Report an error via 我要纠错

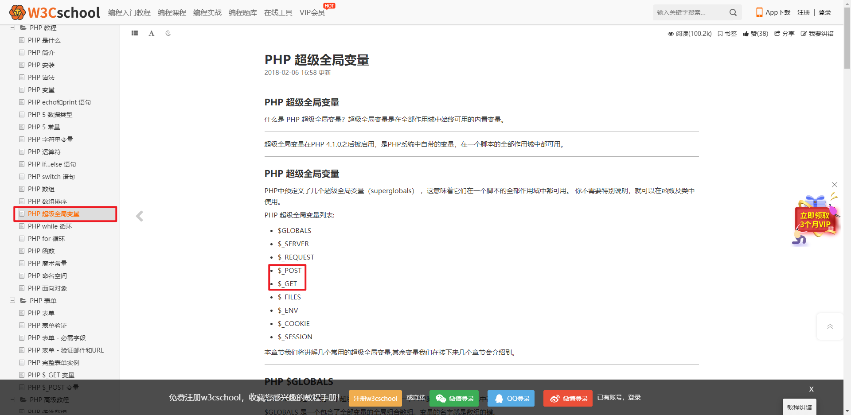click(x=817, y=34)
